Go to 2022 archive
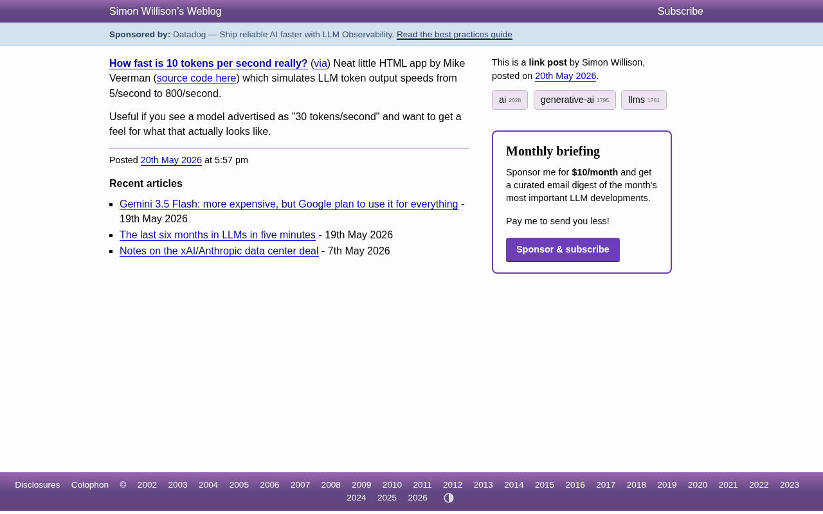This screenshot has height=514, width=823. pos(759,485)
